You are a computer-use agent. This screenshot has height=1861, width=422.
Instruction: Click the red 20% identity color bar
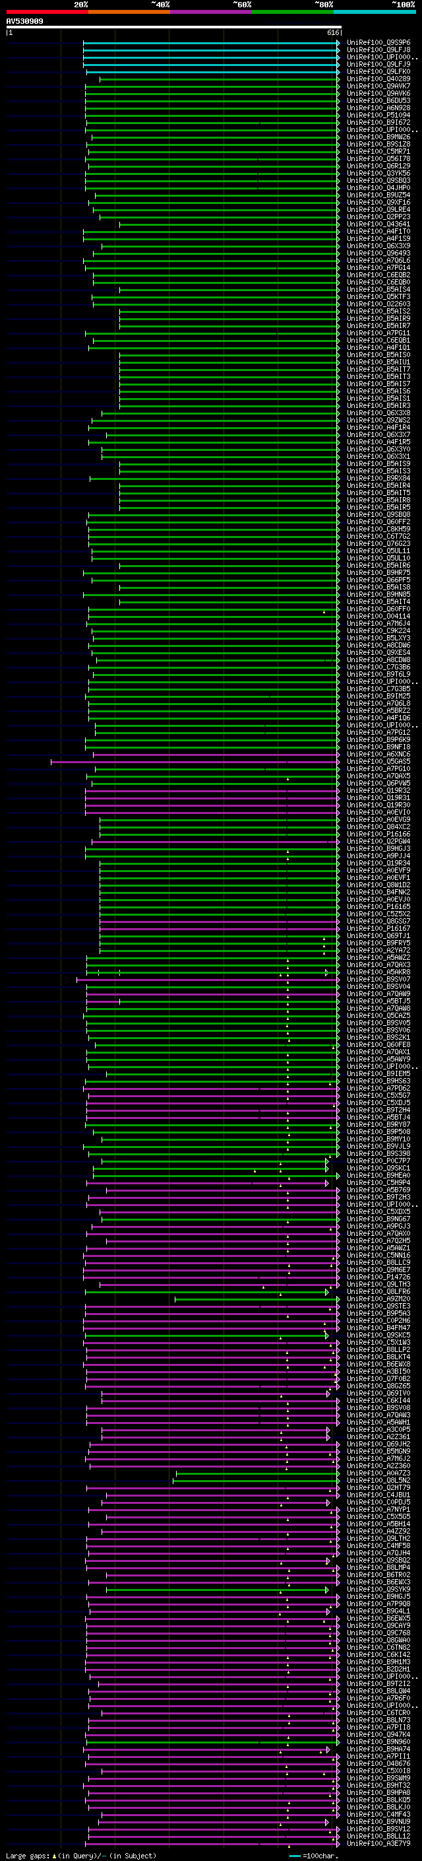click(47, 12)
